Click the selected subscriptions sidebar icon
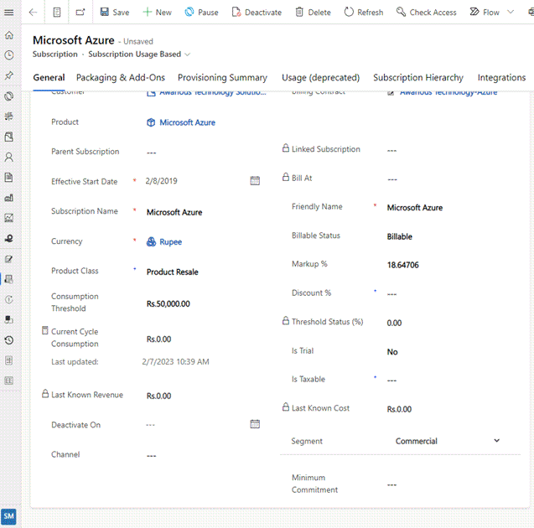The height and width of the screenshot is (528, 534). (x=9, y=279)
